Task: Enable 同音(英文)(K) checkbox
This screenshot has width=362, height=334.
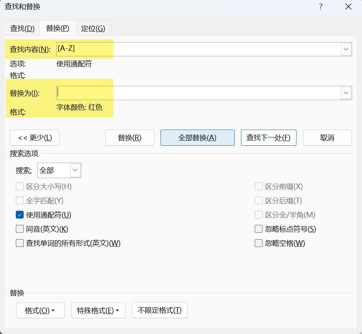Action: click(20, 229)
